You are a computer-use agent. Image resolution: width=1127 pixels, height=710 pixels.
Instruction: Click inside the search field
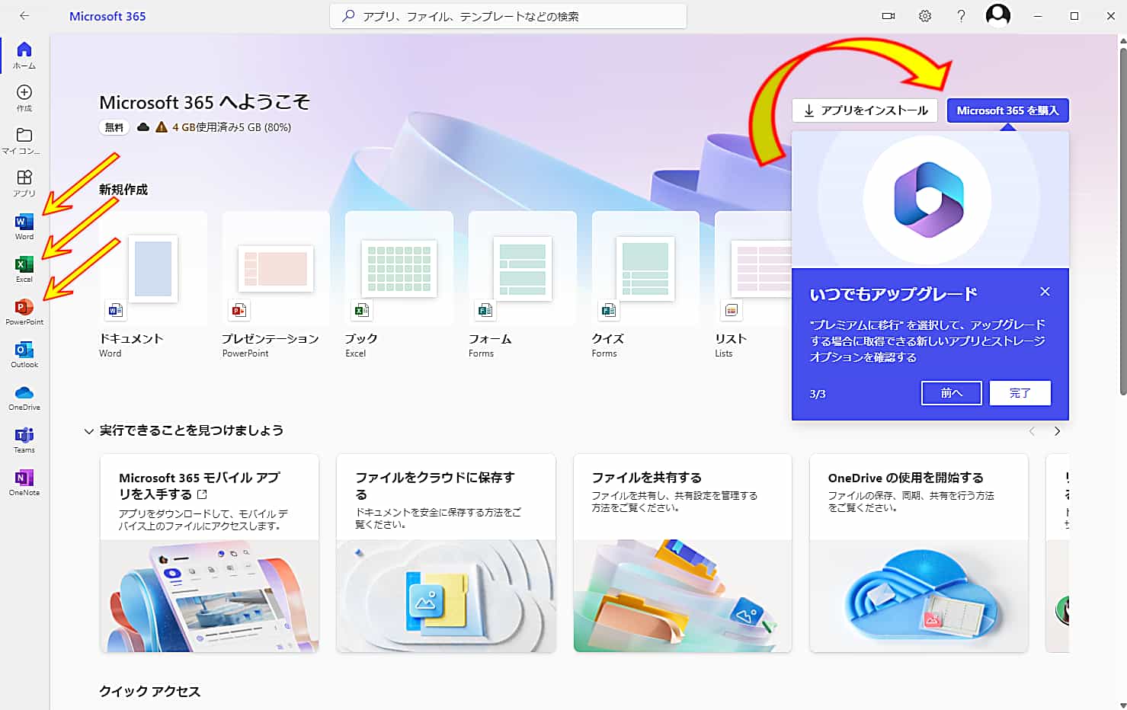tap(507, 15)
